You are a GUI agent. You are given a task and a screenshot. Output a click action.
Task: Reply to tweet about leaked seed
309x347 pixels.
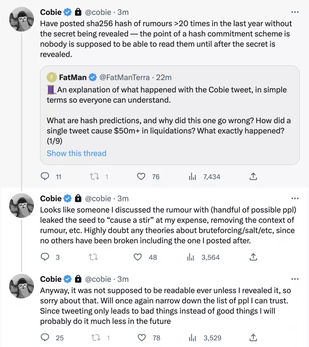(x=45, y=257)
